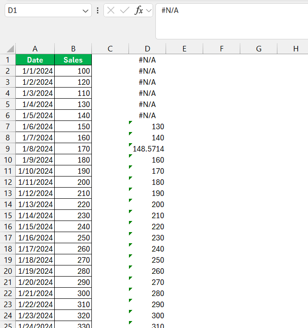This screenshot has height=328, width=308.
Task: Select cell D7 showing 130
Action: (147, 126)
